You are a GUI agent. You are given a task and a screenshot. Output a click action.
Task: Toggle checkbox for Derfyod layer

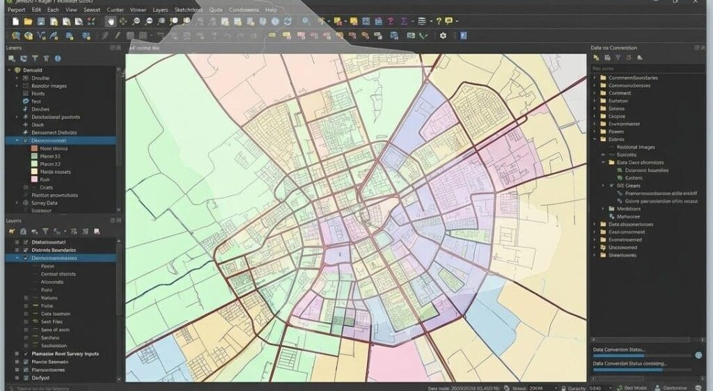[x=26, y=378]
